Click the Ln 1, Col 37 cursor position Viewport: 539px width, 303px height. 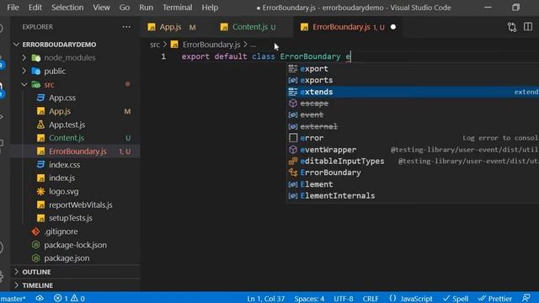click(265, 299)
